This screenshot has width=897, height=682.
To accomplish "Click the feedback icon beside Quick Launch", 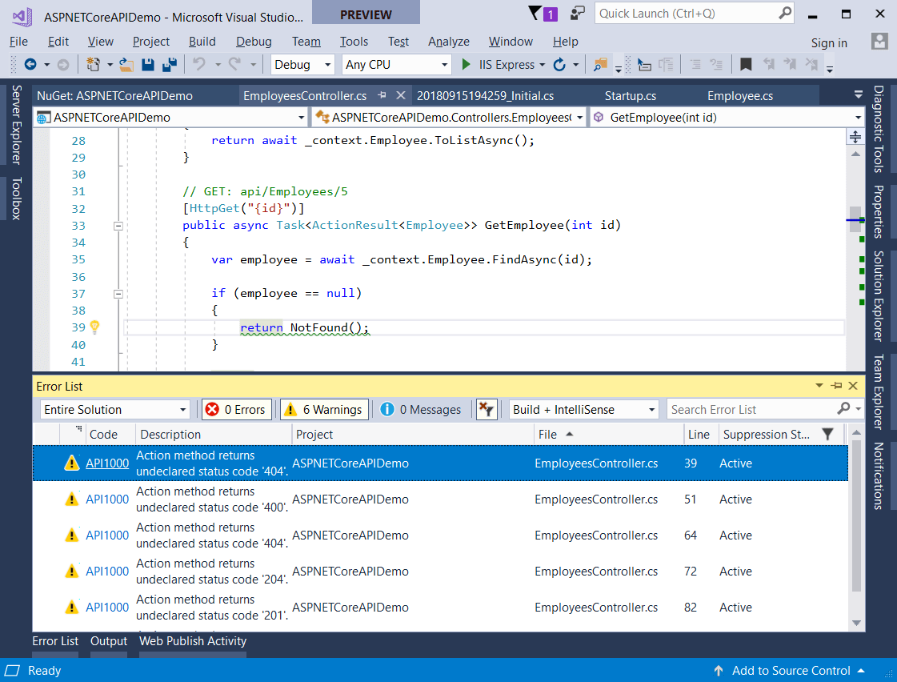I will click(x=578, y=13).
